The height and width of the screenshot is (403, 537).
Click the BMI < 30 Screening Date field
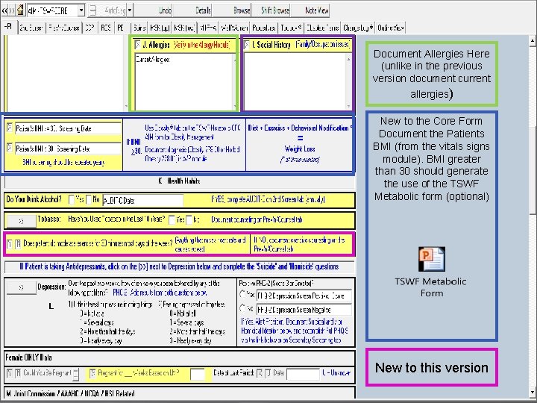pyautogui.click(x=68, y=149)
